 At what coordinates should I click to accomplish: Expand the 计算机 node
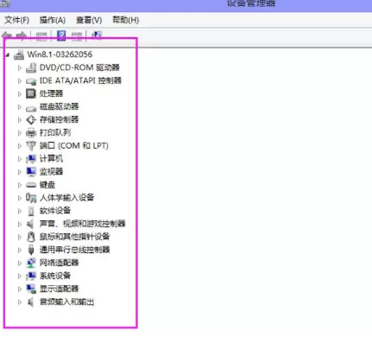[20, 159]
